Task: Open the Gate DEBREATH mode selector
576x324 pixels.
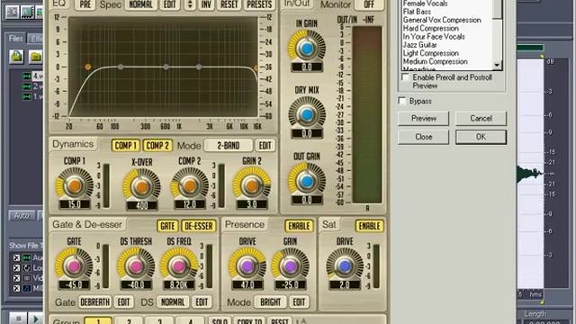Action: [94, 302]
